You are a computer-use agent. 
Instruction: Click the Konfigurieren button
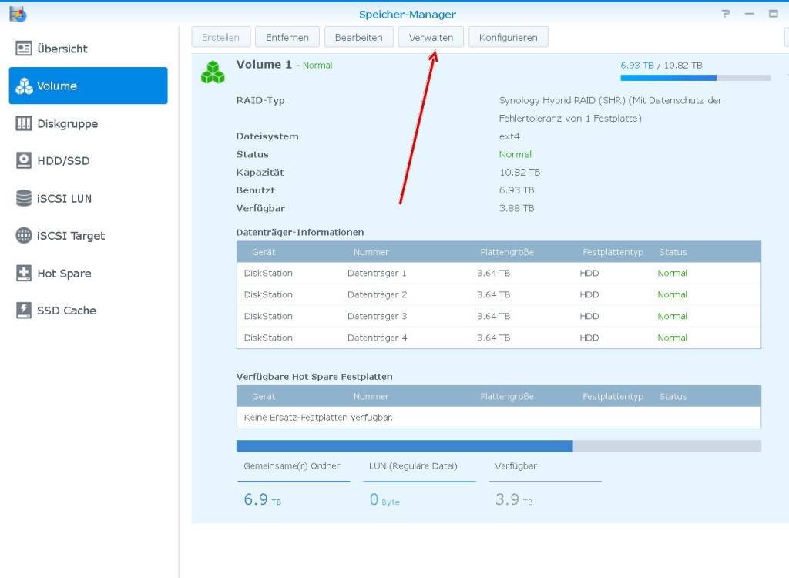[x=509, y=37]
